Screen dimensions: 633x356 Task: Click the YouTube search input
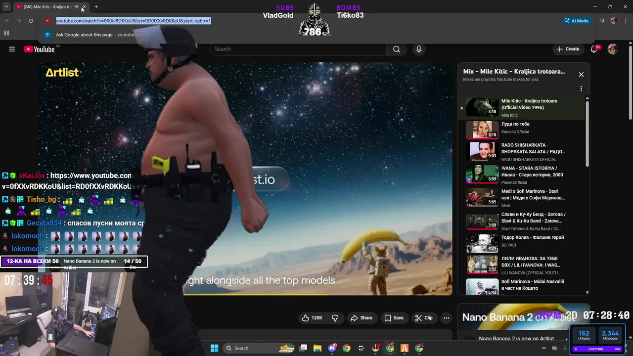coord(298,49)
